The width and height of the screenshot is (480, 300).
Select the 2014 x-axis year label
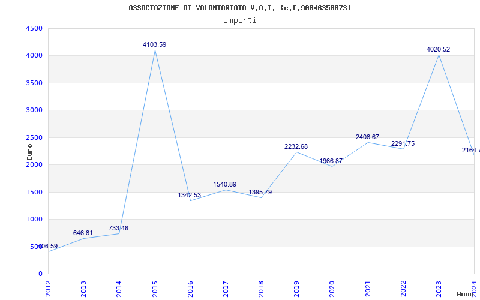(x=119, y=289)
